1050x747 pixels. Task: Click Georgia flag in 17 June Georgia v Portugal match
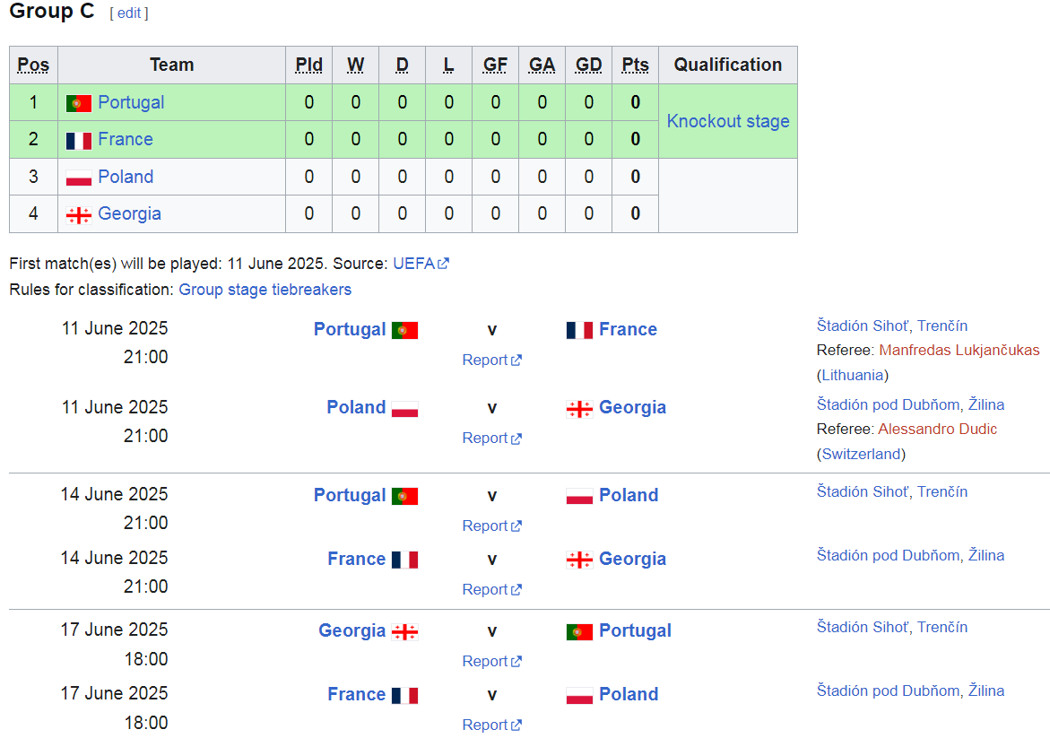click(x=405, y=632)
